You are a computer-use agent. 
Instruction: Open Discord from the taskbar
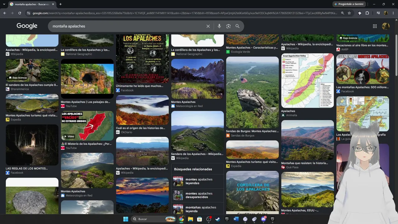pyautogui.click(x=264, y=219)
